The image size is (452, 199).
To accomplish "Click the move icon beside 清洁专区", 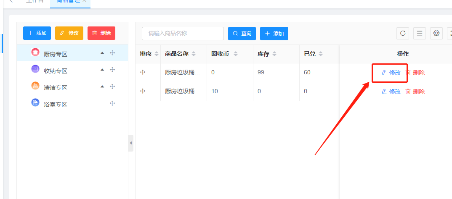I will click(112, 86).
